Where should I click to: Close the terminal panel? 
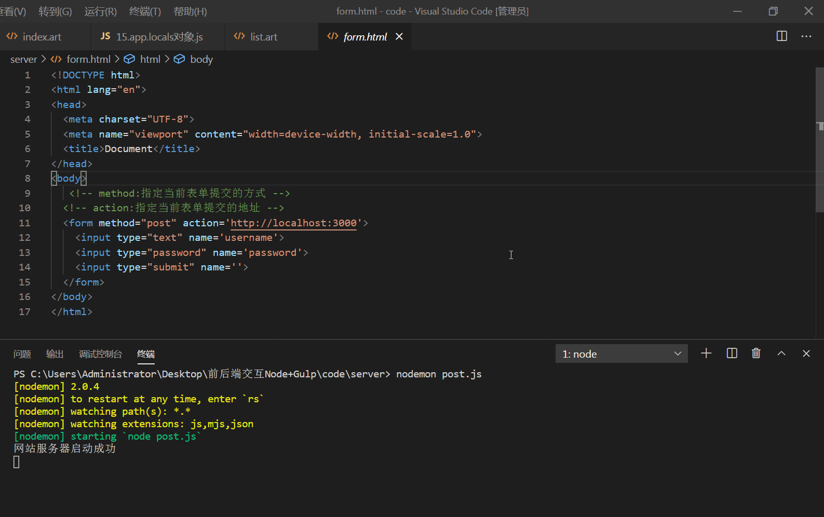coord(806,353)
